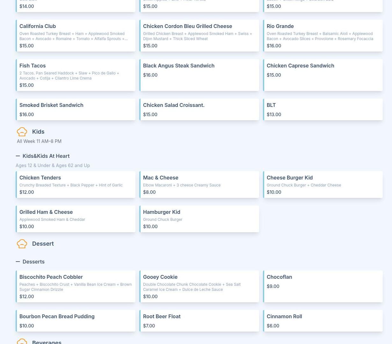This screenshot has height=344, width=392.
Task: Collapse the Kids&Kids At Heart section
Action: click(x=18, y=156)
